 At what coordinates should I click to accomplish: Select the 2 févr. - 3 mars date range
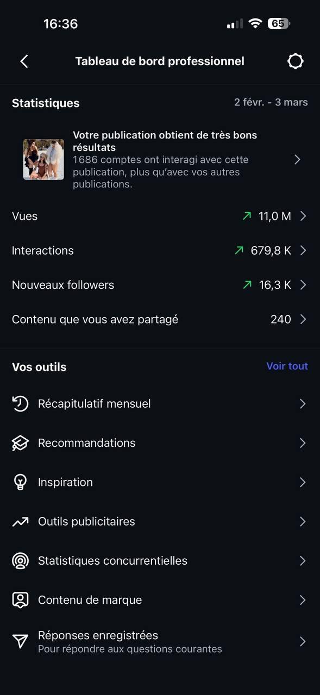pos(271,102)
